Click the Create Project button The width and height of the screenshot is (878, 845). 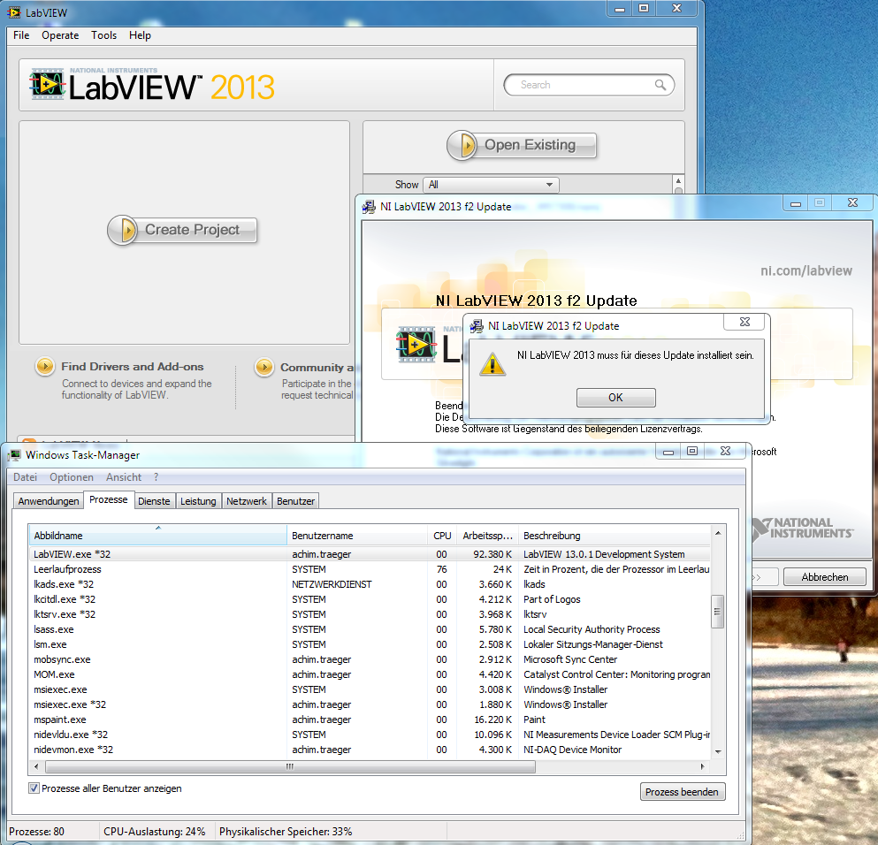tap(182, 230)
